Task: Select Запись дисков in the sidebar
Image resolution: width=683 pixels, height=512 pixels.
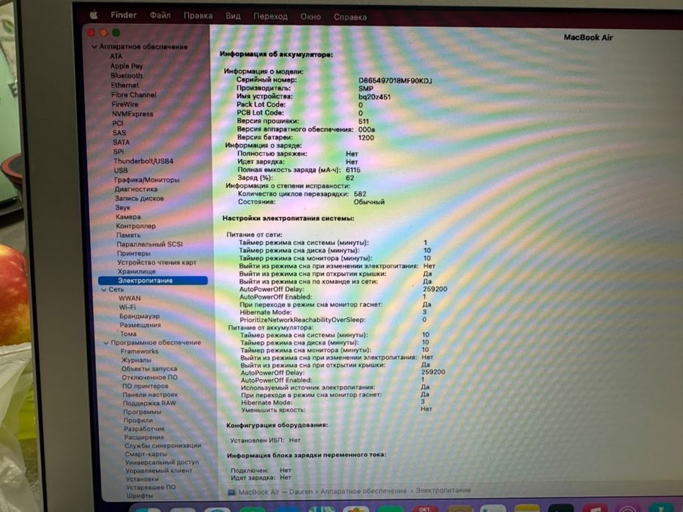Action: 139,198
